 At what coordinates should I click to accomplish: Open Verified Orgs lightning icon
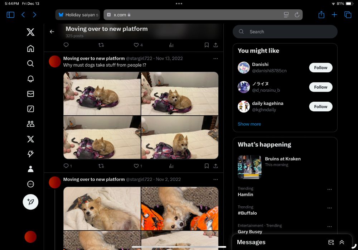pos(30,154)
